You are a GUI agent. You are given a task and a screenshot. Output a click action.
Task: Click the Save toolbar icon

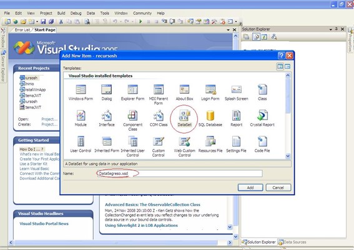[43, 21]
